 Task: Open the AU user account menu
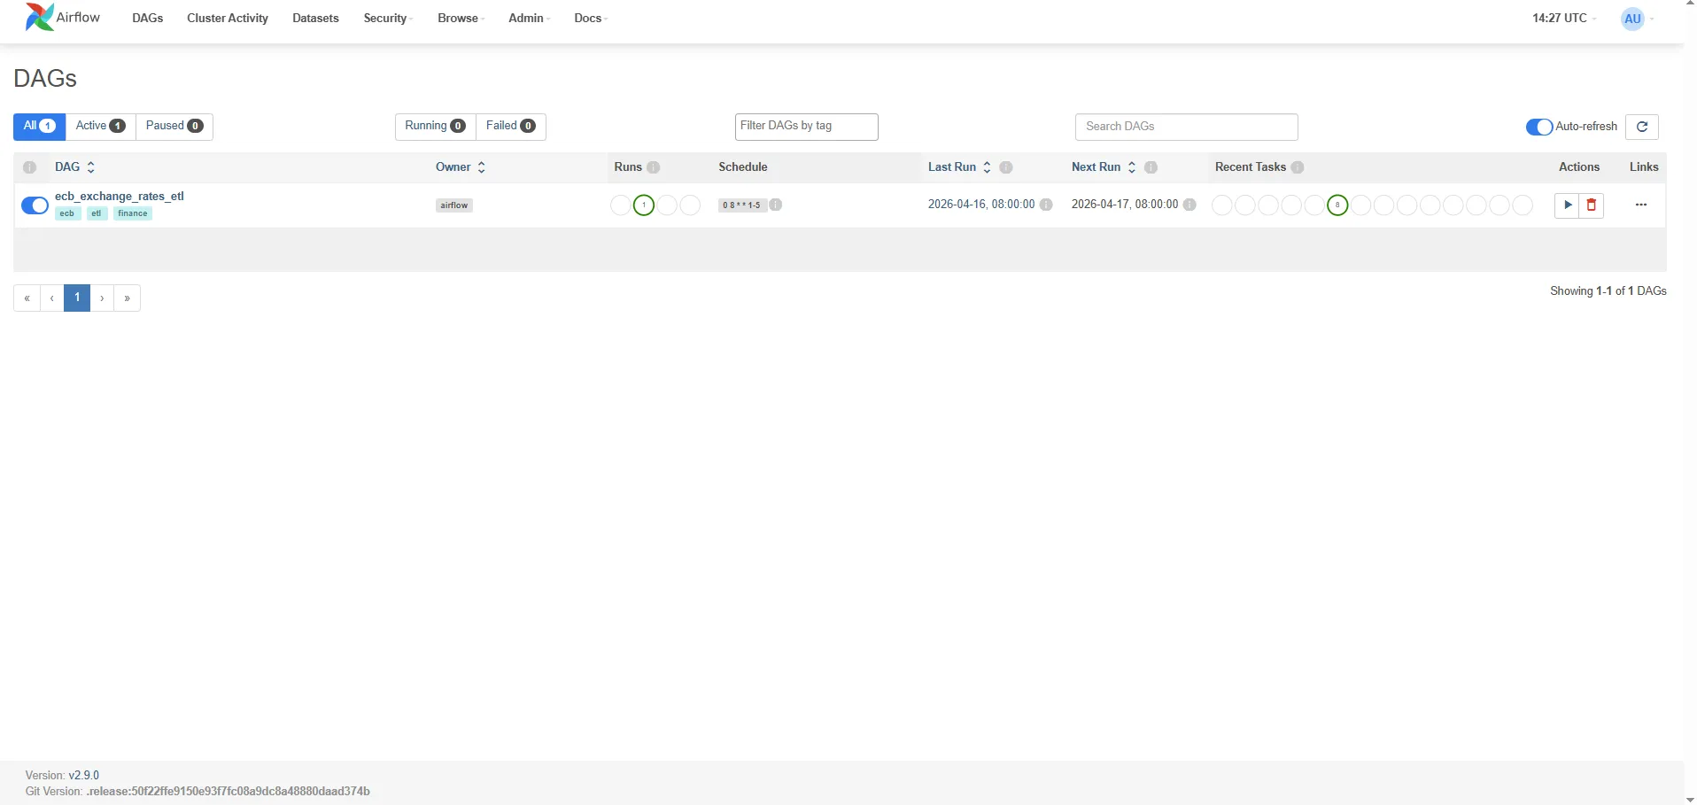1634,18
